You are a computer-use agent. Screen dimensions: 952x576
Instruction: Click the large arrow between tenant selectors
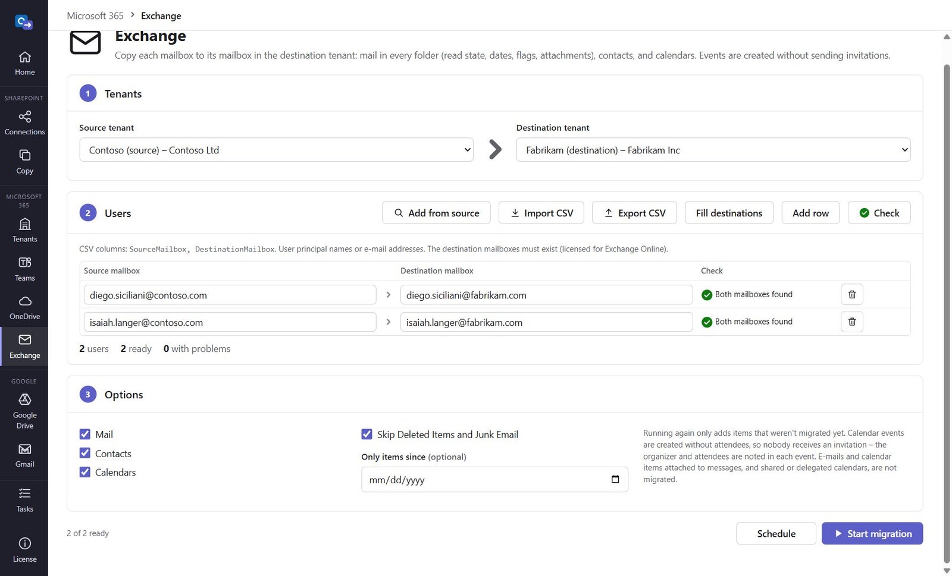tap(495, 149)
